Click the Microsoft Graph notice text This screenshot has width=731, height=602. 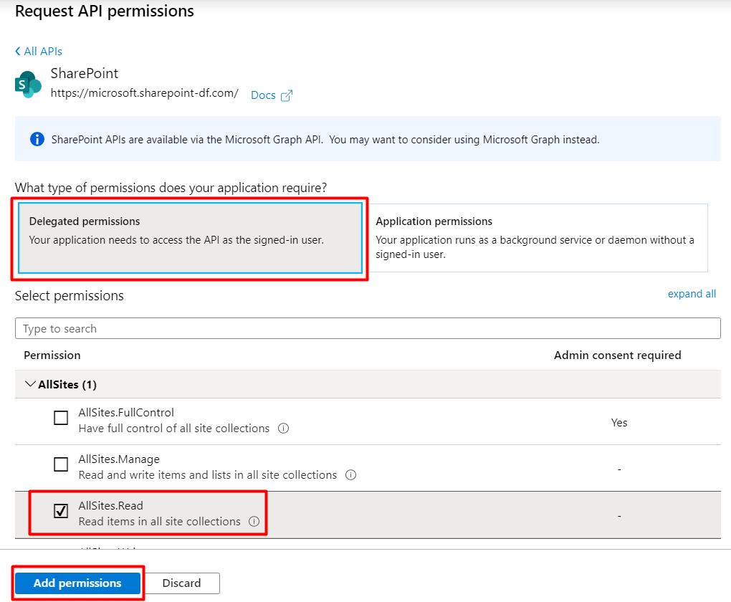325,140
